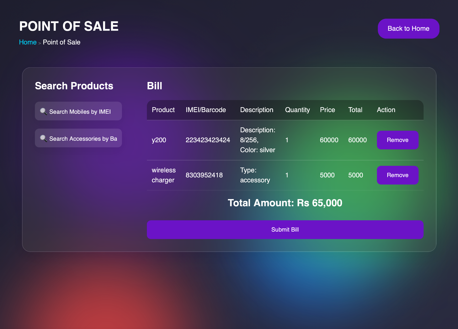Select the silver color description of y200
The width and height of the screenshot is (458, 329).
257,150
